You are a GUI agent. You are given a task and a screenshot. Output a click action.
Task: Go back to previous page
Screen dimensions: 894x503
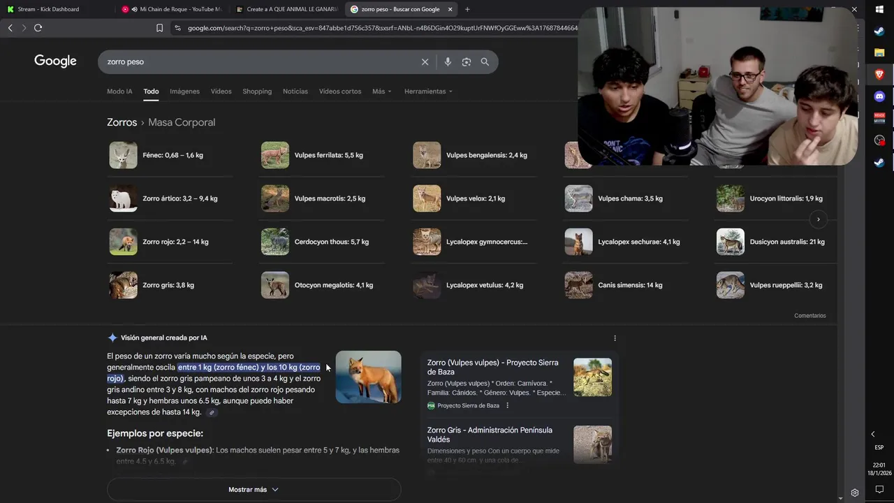[10, 28]
